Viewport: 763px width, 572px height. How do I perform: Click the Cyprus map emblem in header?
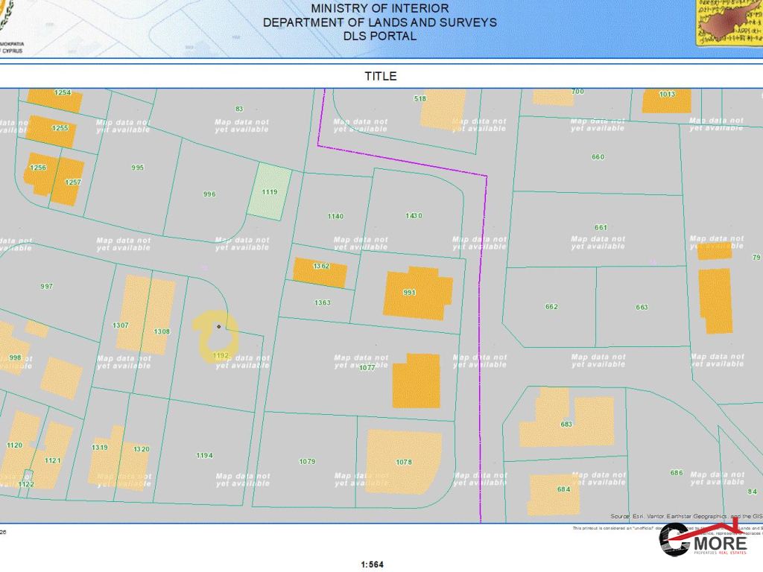728,22
